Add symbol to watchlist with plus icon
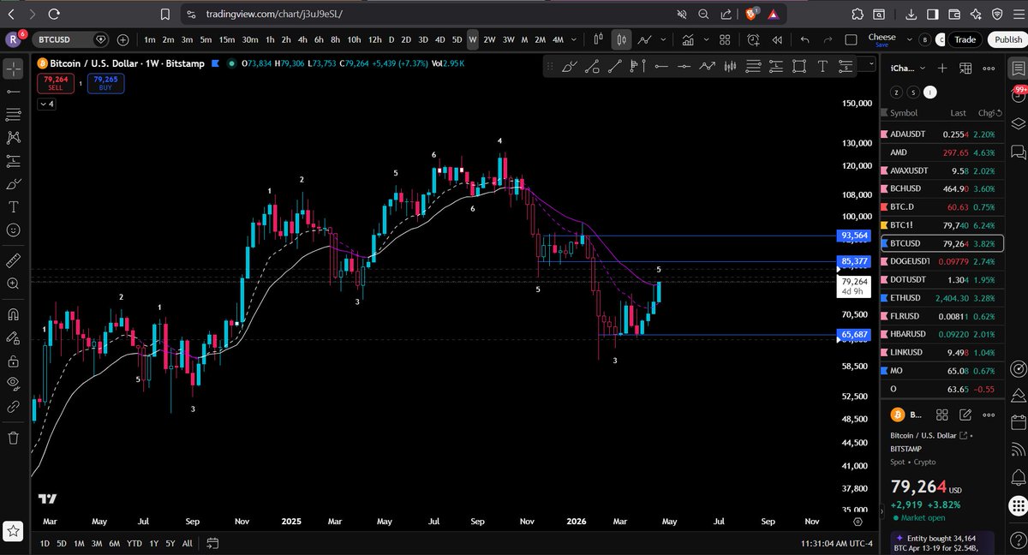 941,68
